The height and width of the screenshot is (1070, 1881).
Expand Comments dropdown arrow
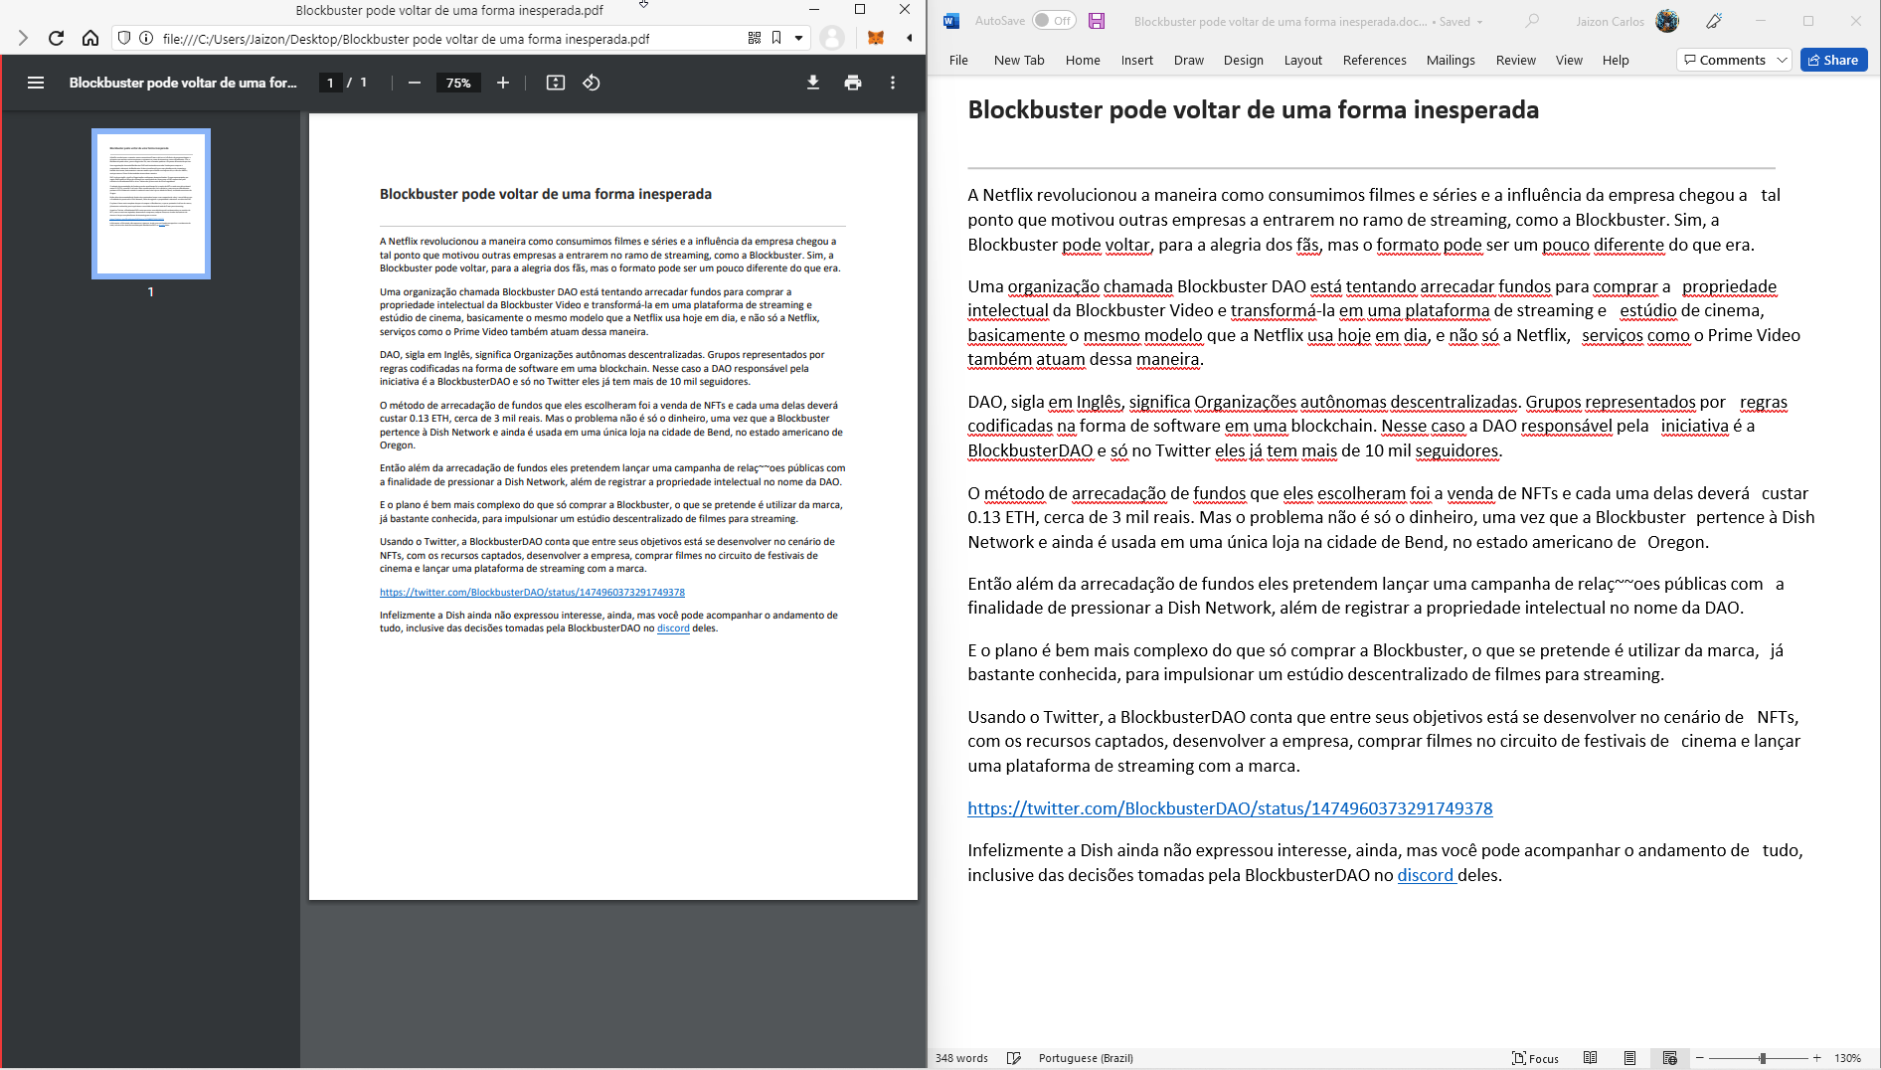pos(1782,60)
